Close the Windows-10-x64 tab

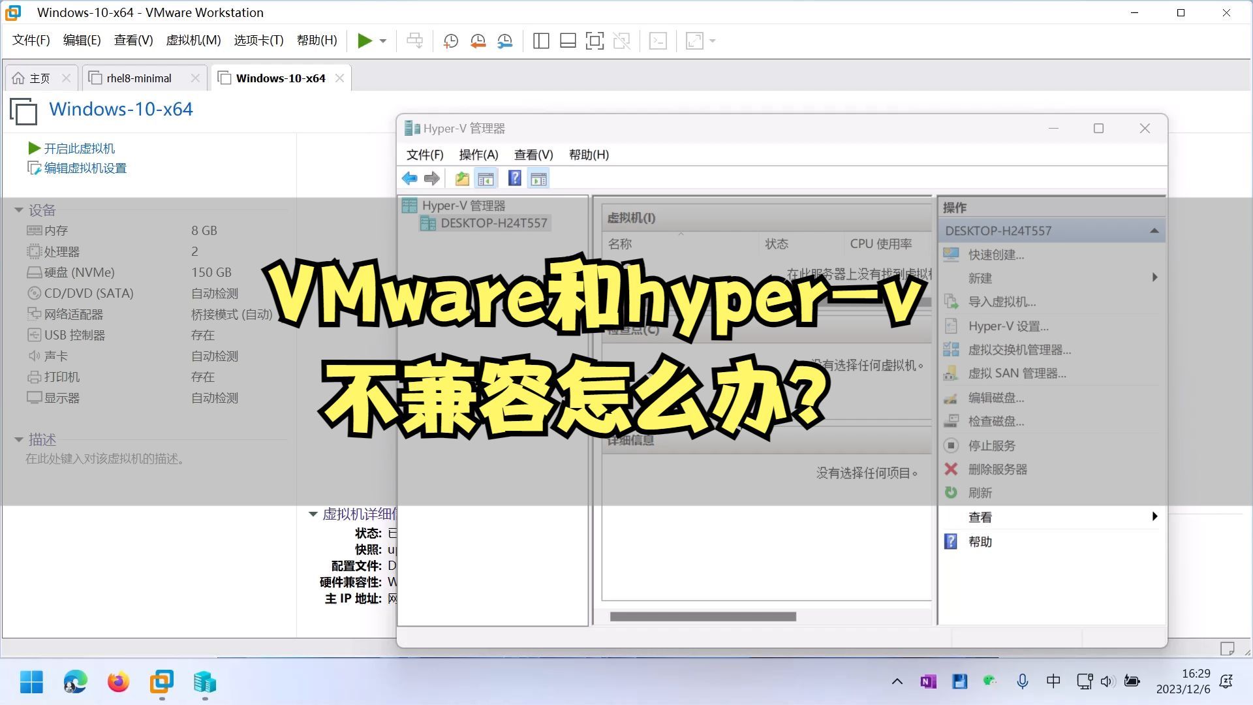pyautogui.click(x=339, y=78)
